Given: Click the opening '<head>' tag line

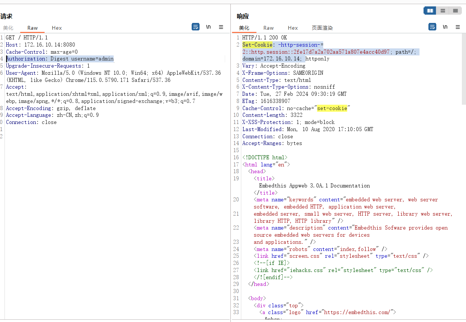Looking at the screenshot, I should [x=257, y=171].
